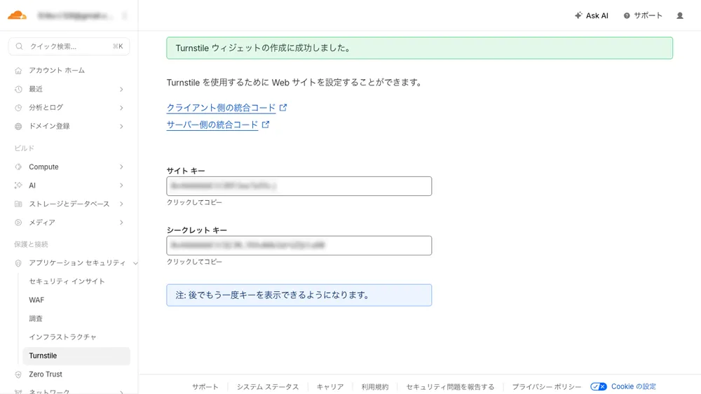
Task: Click the Account Home house icon
Action: coord(18,71)
